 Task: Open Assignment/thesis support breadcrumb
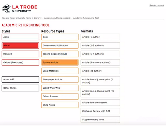(57, 18)
